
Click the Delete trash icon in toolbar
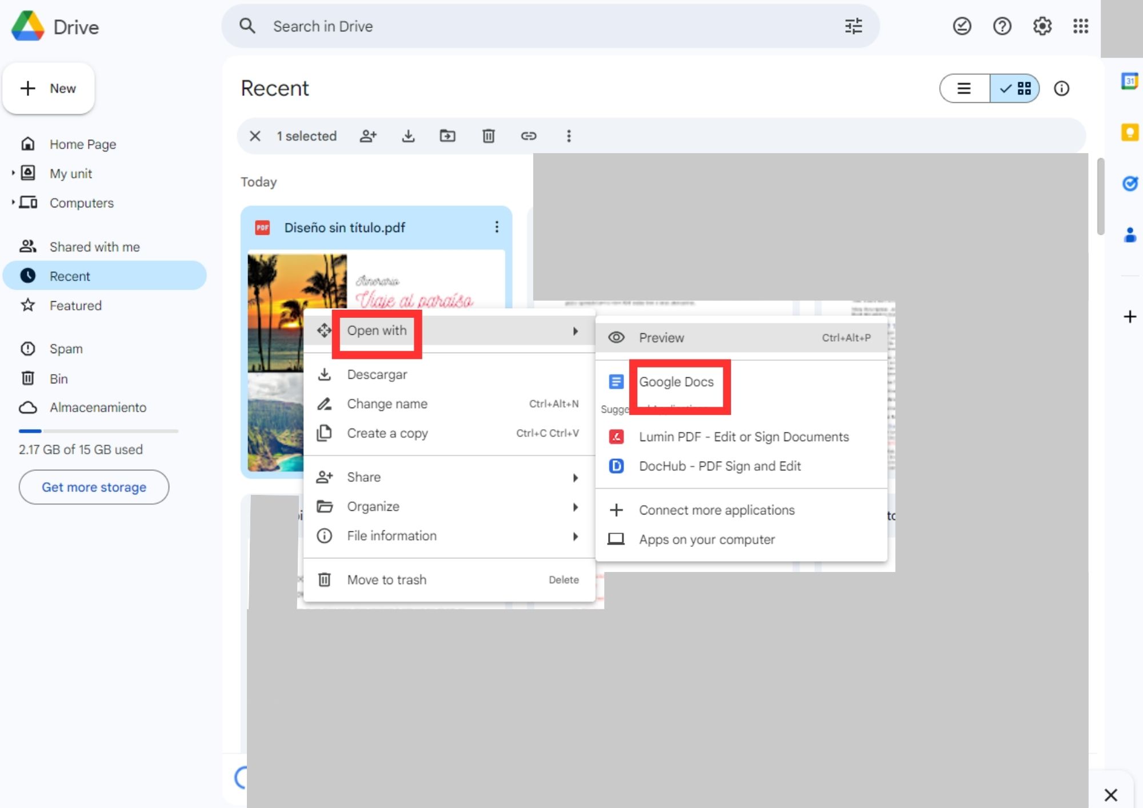click(x=487, y=135)
